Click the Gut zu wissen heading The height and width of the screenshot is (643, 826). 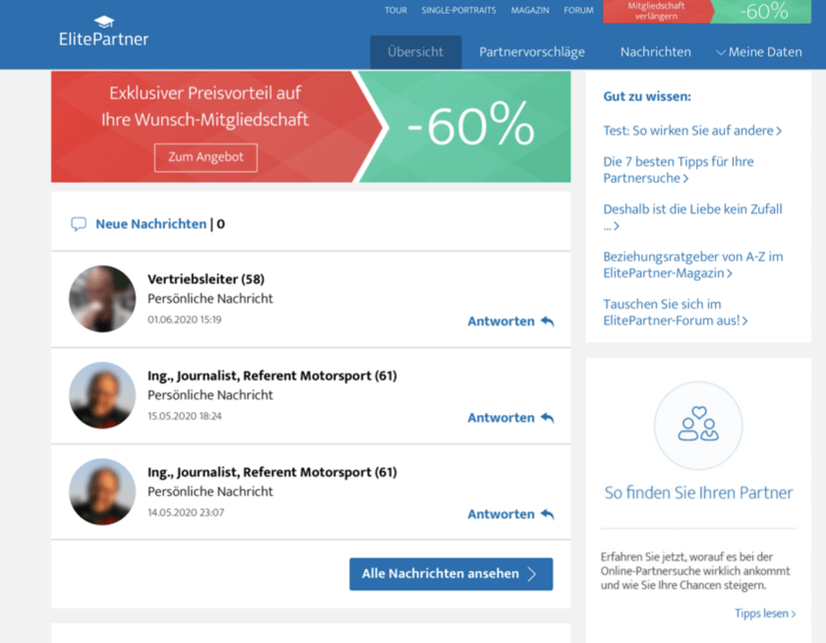(x=647, y=96)
